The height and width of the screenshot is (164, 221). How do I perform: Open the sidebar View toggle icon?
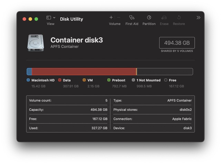[49, 18]
